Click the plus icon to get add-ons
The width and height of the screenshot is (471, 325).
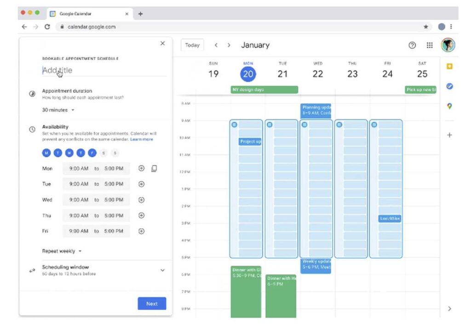tap(449, 135)
